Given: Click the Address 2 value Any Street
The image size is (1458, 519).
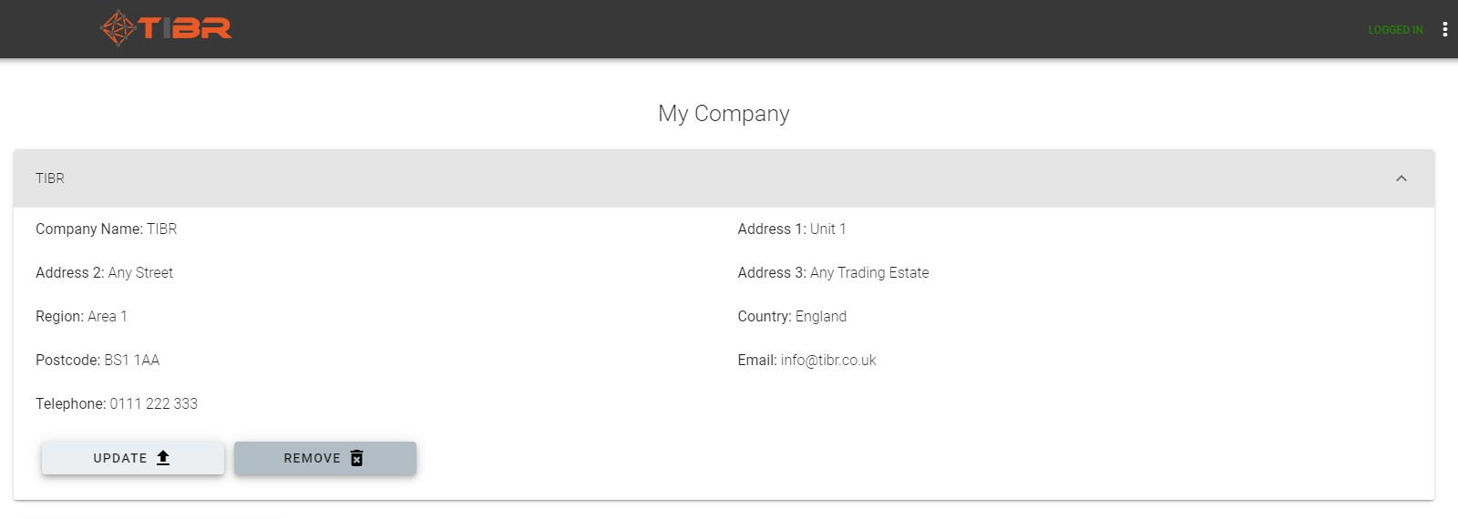Looking at the screenshot, I should 140,273.
